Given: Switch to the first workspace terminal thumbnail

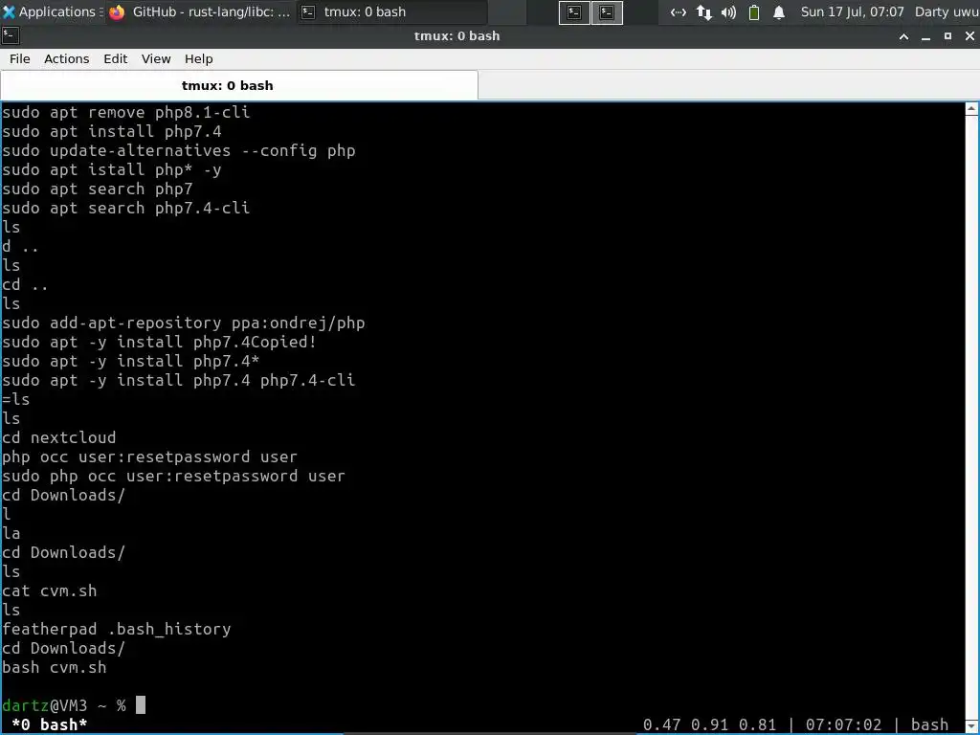Looking at the screenshot, I should pyautogui.click(x=574, y=12).
